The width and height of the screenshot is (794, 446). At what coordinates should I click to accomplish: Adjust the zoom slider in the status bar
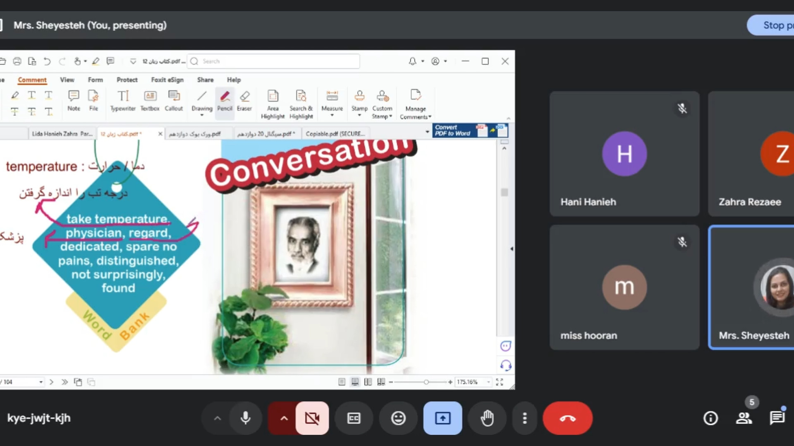426,382
